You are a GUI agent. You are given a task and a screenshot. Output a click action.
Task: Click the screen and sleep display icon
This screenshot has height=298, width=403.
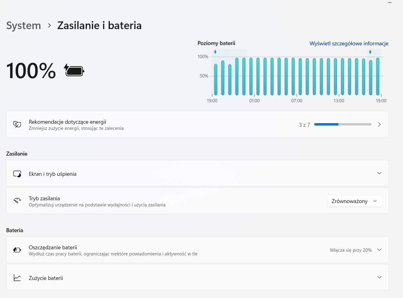pos(17,173)
